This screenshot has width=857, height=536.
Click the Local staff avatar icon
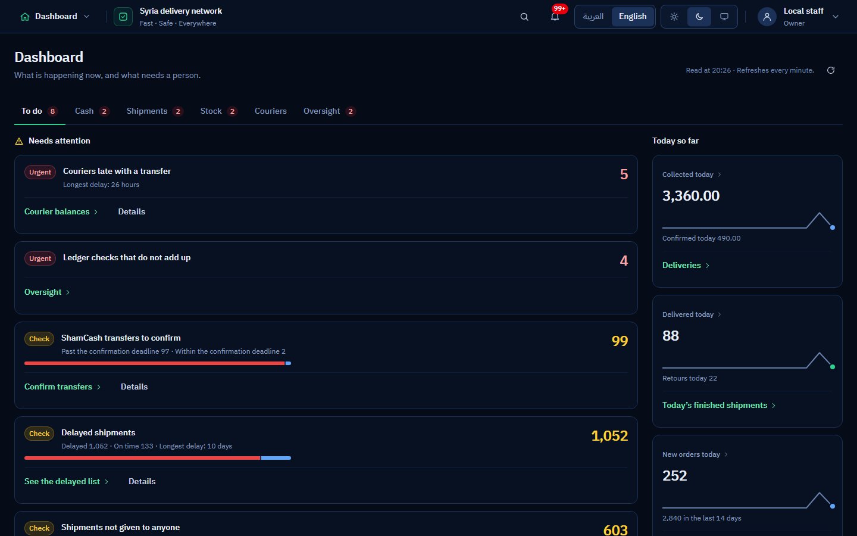pyautogui.click(x=767, y=17)
